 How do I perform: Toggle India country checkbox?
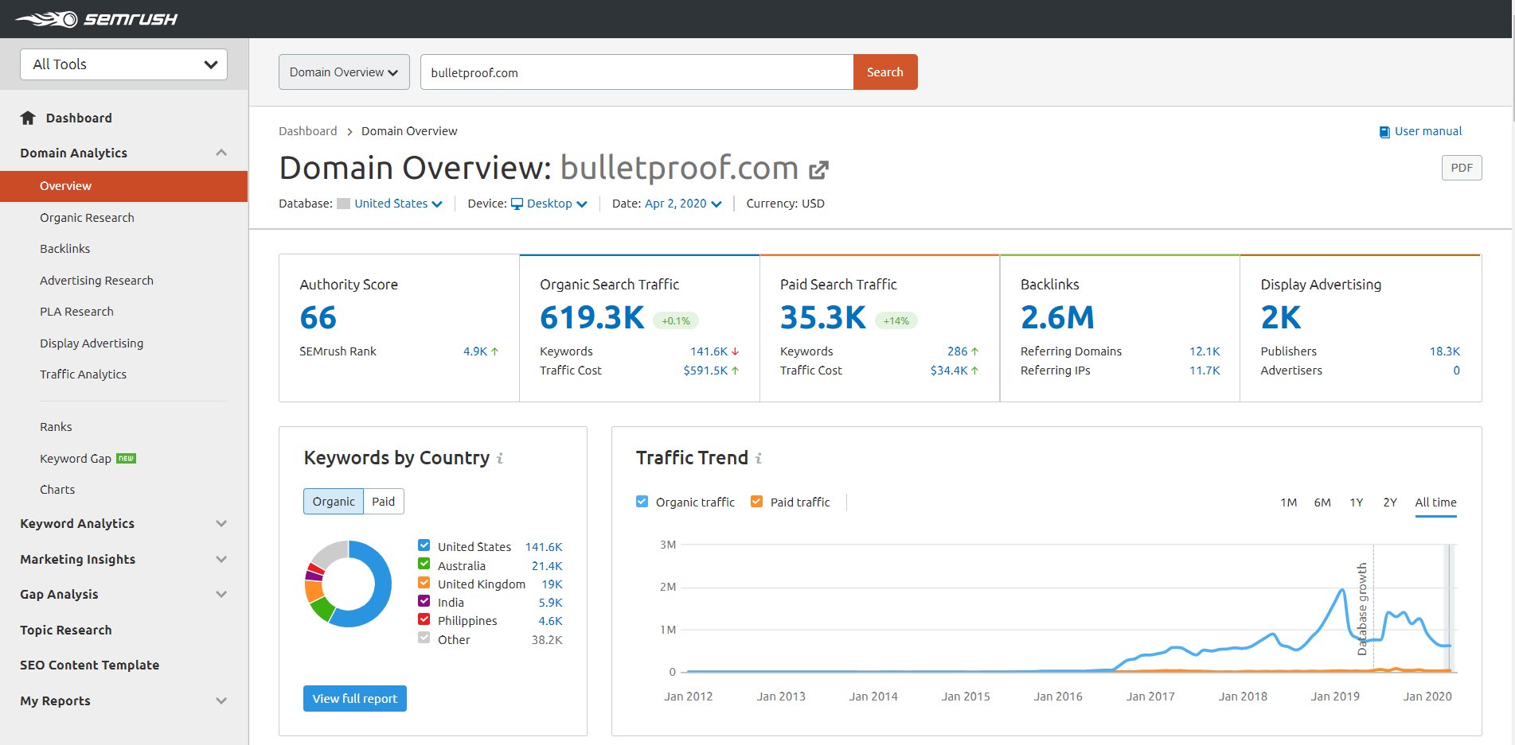(x=424, y=600)
